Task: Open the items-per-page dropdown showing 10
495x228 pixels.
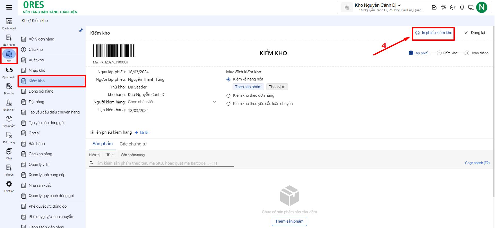Action: (x=110, y=155)
